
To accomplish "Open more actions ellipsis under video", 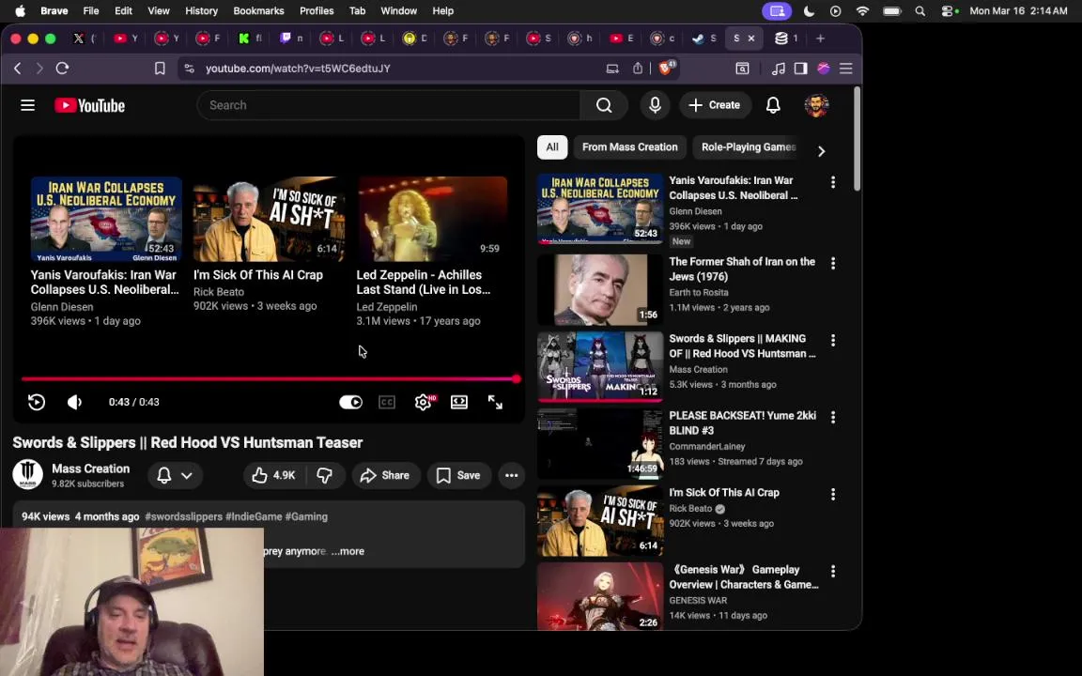I will coord(511,475).
